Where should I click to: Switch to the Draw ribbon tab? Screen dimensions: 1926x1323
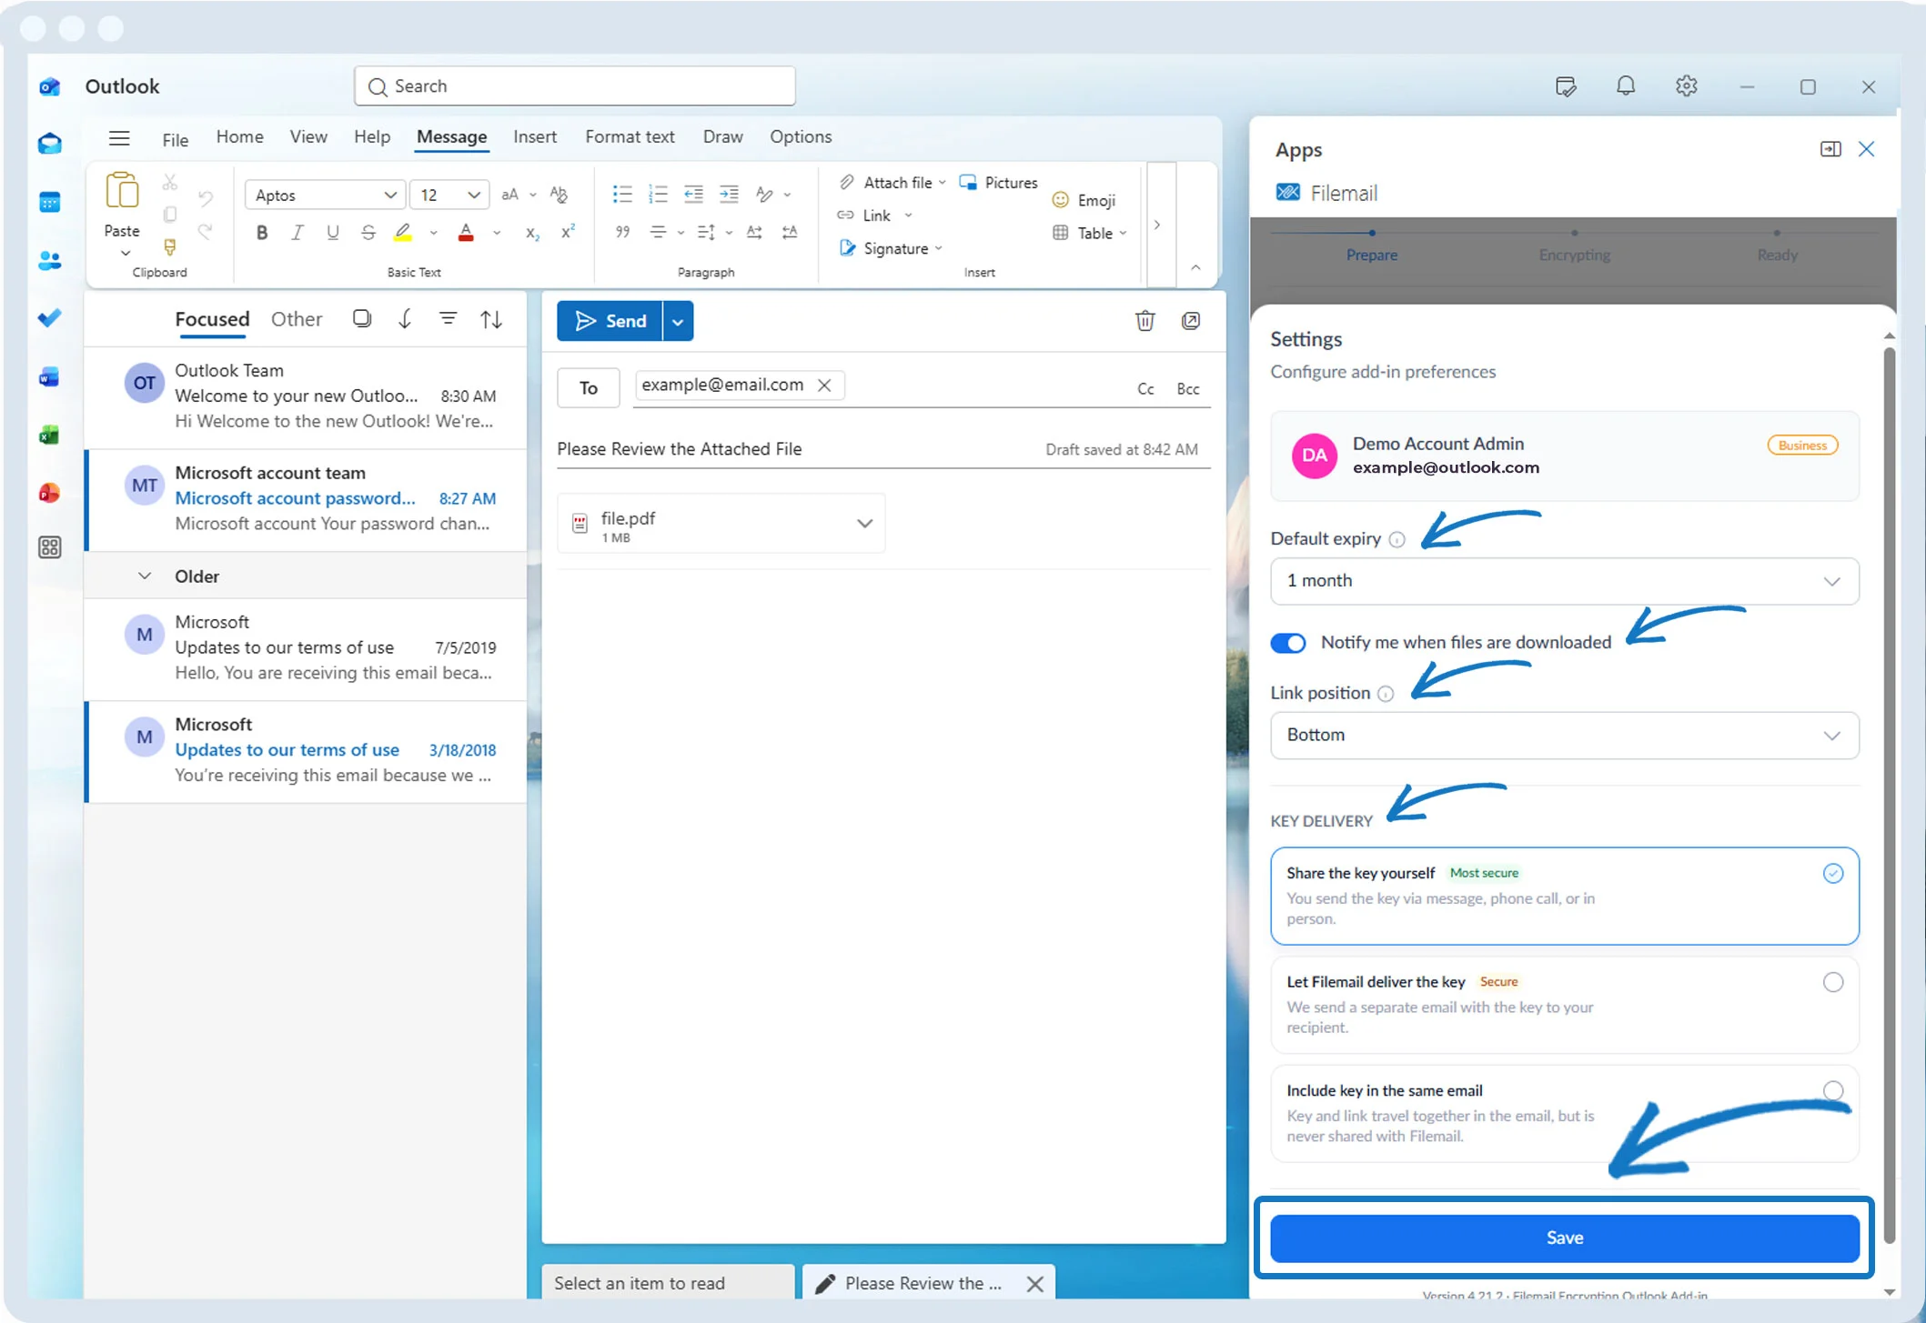coord(722,136)
